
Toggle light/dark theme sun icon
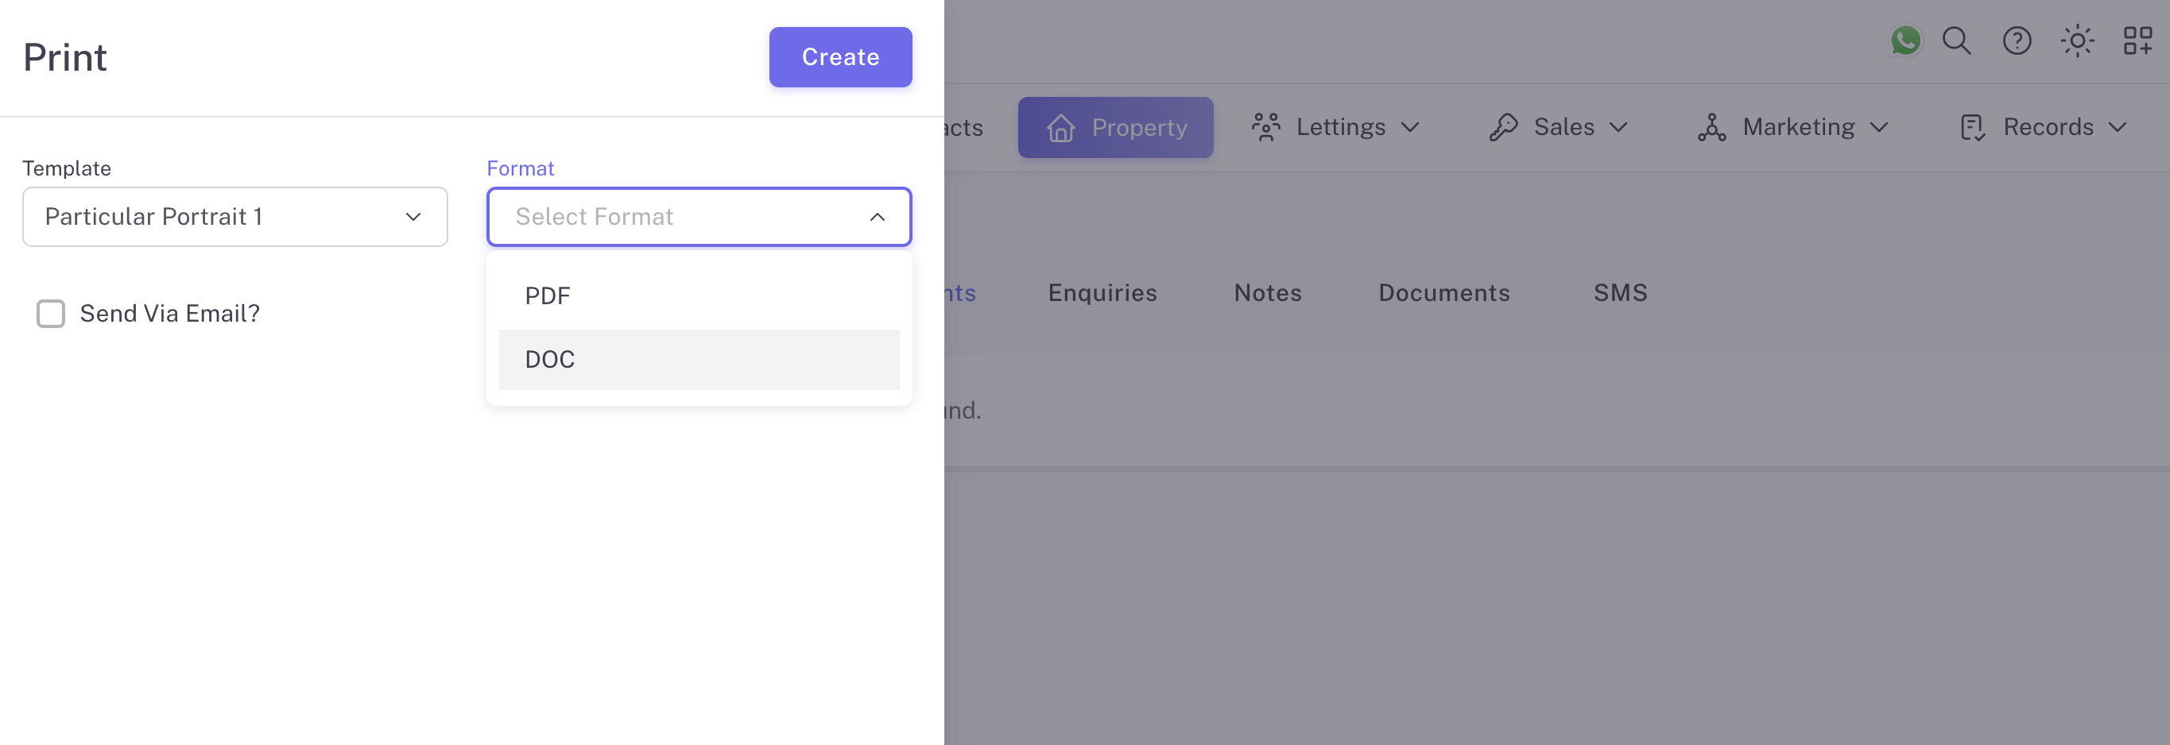[2076, 41]
